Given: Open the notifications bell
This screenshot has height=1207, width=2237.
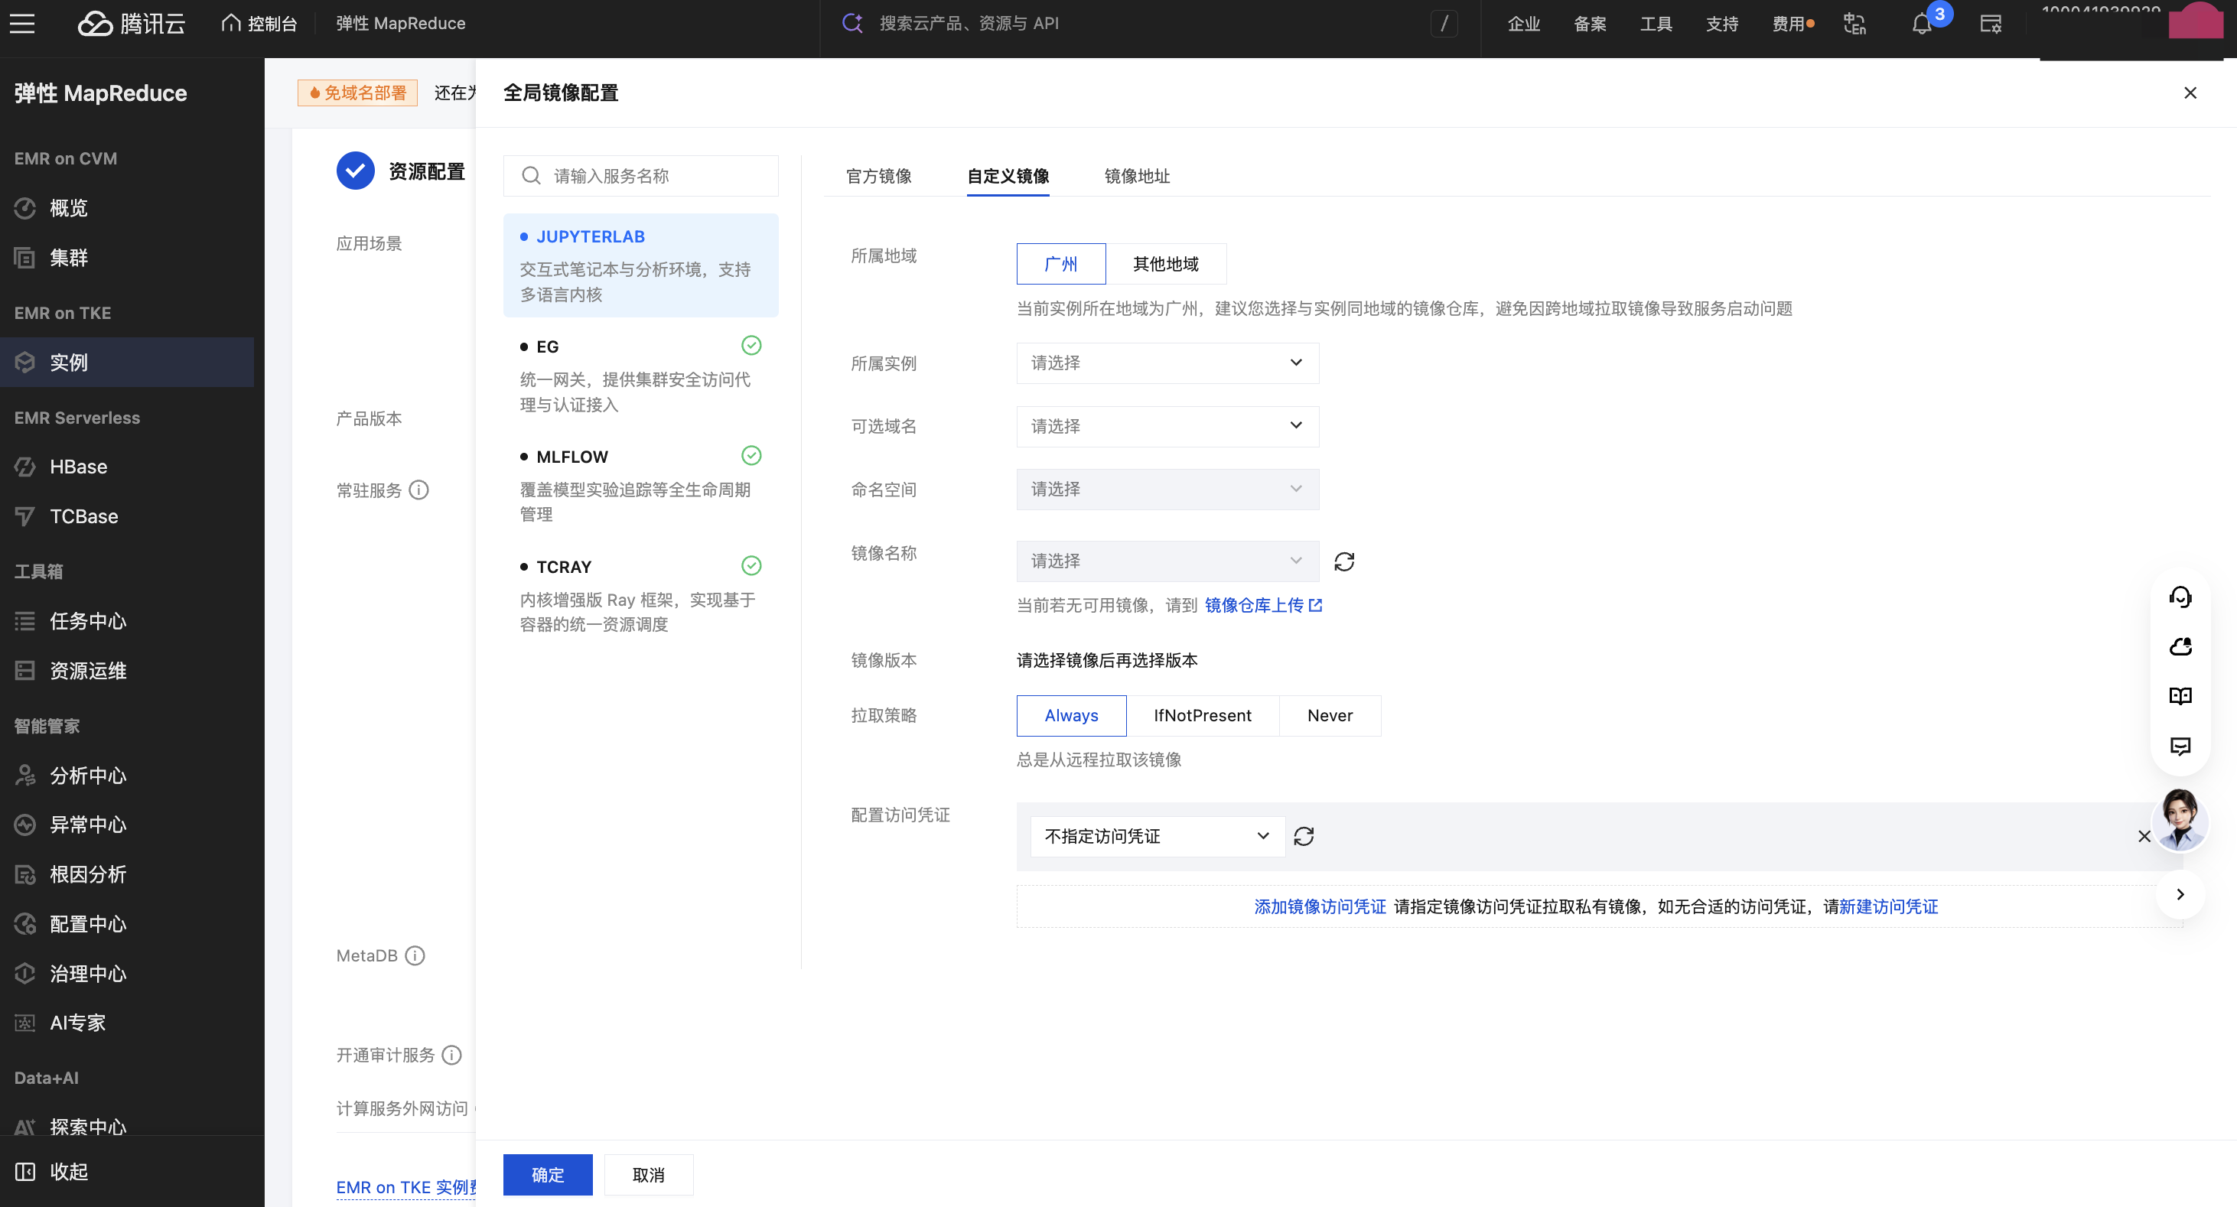Looking at the screenshot, I should click(x=1921, y=24).
